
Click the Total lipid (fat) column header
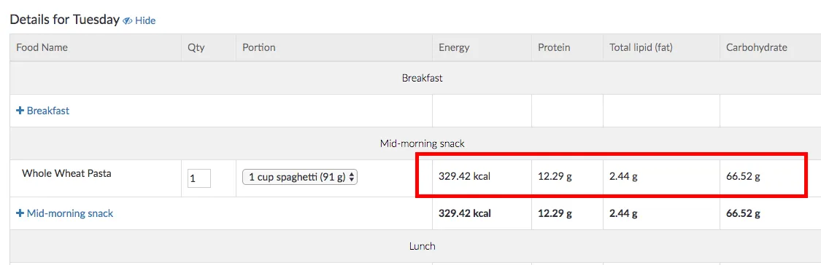tap(641, 47)
